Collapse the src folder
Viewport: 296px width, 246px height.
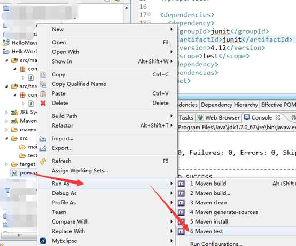point(6,138)
